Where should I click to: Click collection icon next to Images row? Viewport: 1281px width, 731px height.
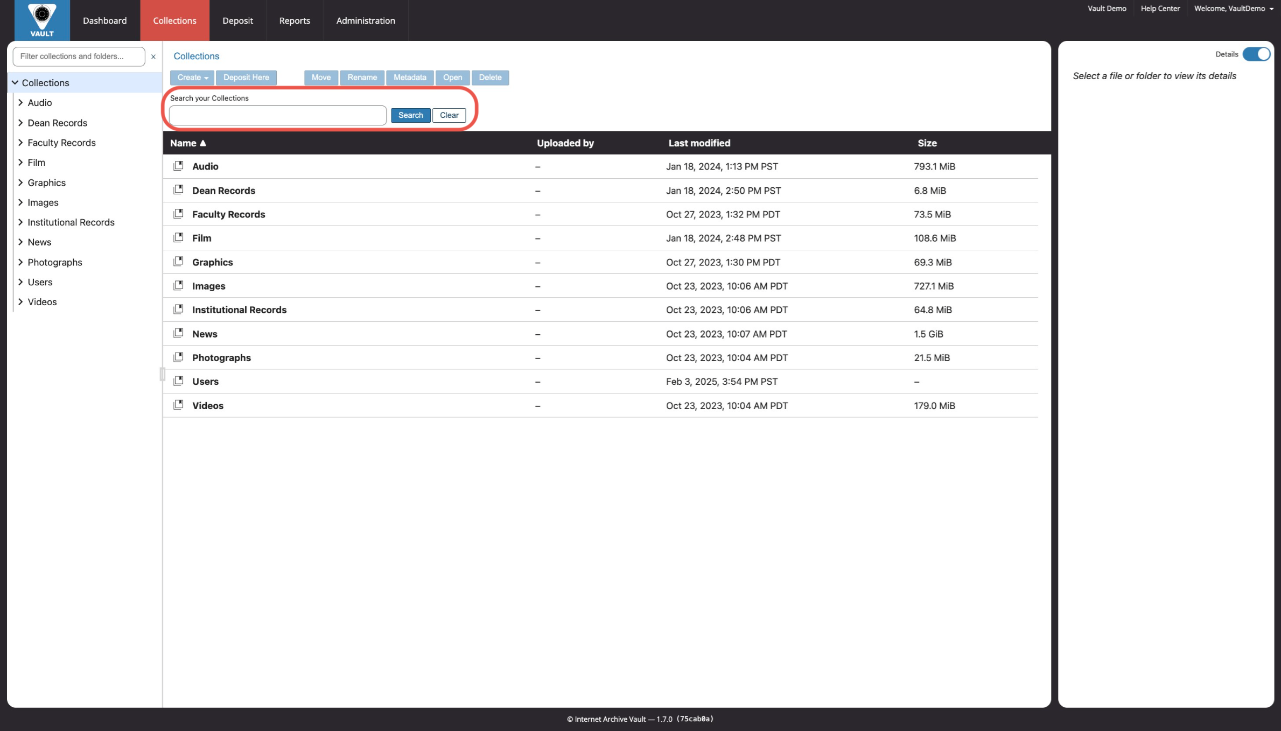pos(178,285)
